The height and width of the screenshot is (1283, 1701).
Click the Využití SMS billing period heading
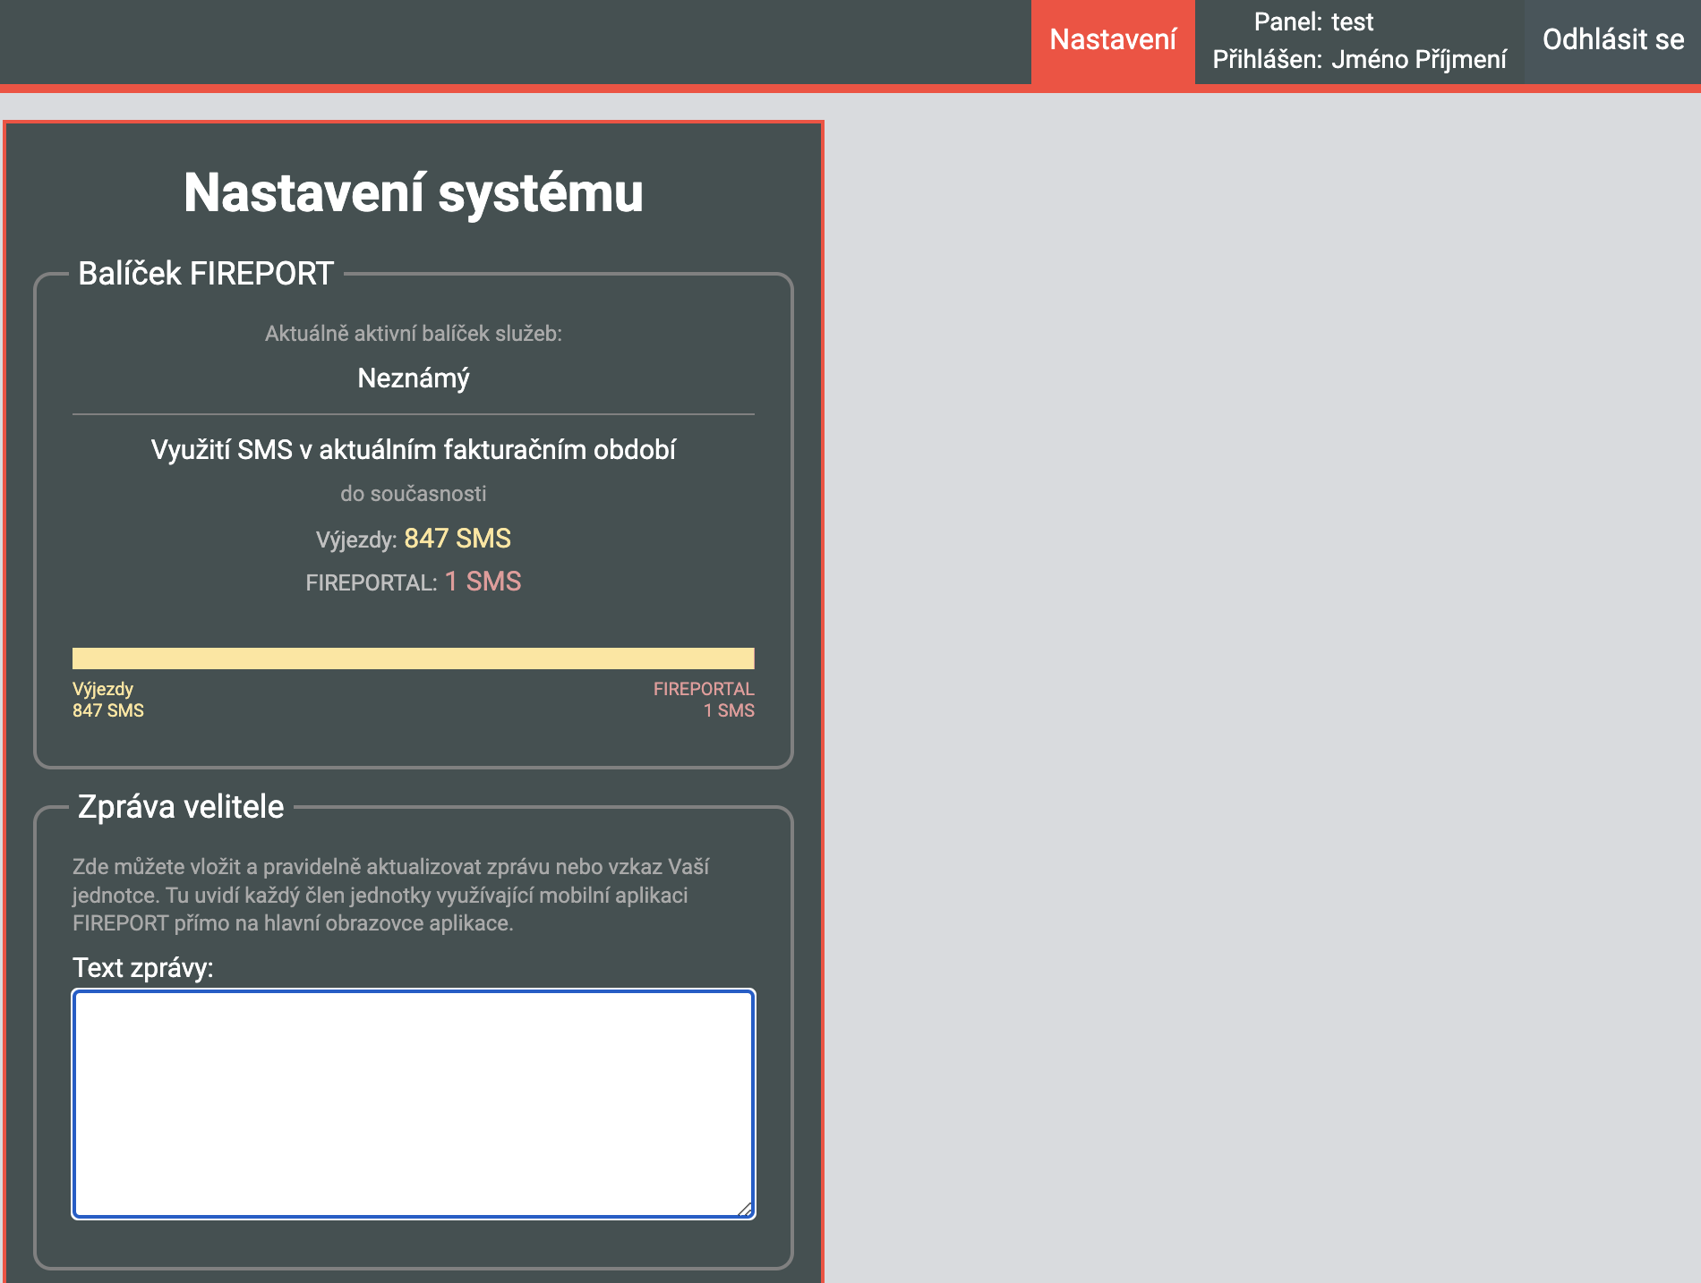(413, 449)
